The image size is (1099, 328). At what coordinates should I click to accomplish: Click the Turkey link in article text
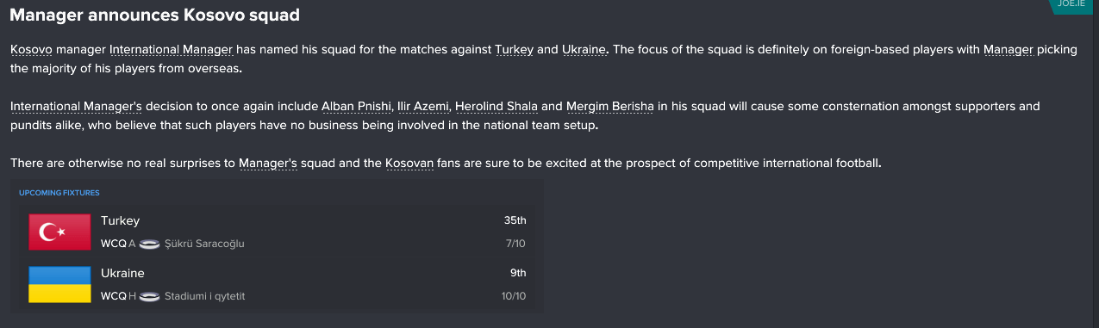[x=515, y=50]
